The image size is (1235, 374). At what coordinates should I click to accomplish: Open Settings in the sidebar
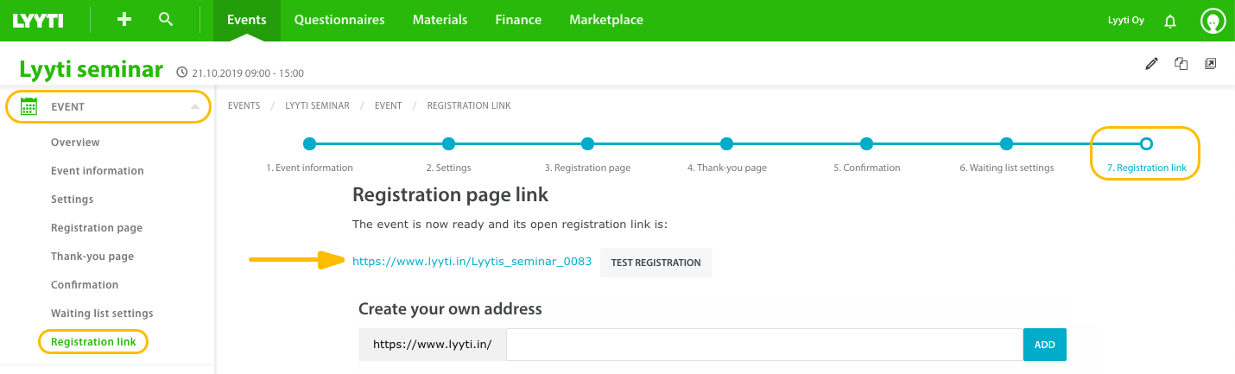pos(72,200)
